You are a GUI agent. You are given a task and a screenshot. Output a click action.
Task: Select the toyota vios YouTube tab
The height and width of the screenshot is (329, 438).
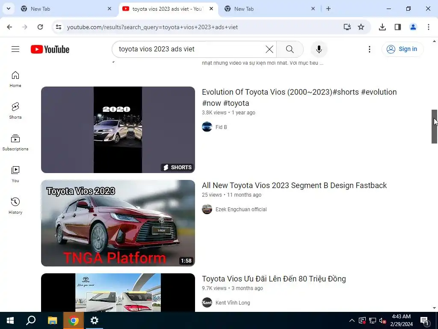point(168,9)
